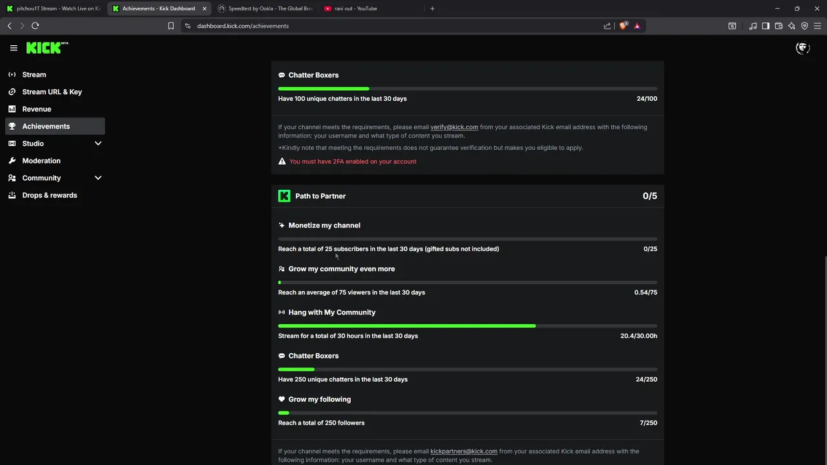
Task: Reload the current page
Action: pyautogui.click(x=35, y=26)
